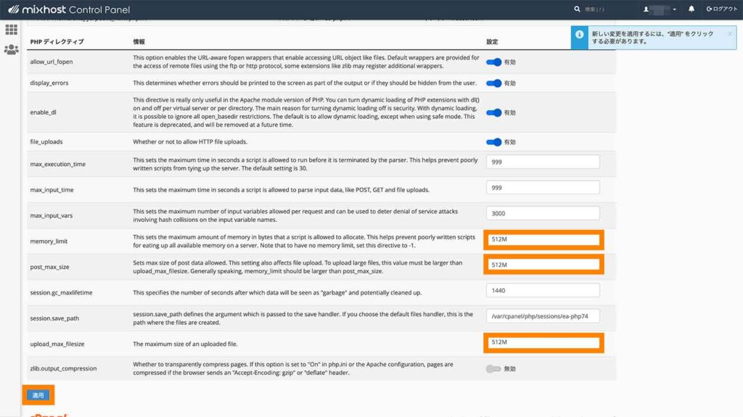Open notifications bell icon
The width and height of the screenshot is (743, 417).
(691, 9)
